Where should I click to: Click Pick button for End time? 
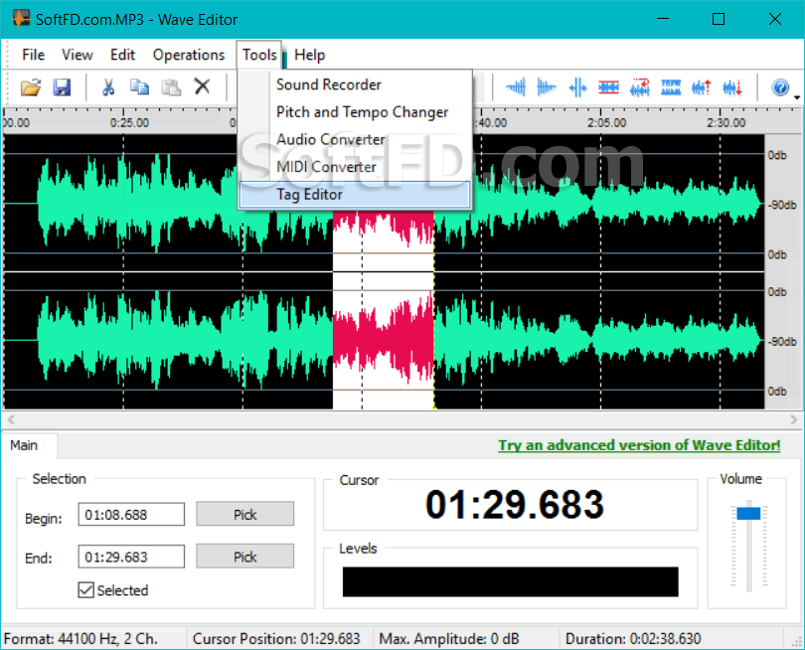pyautogui.click(x=244, y=557)
